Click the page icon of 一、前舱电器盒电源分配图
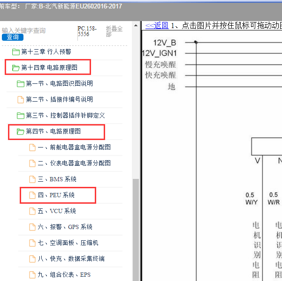Screen dimensions: 282x281 point(32,148)
